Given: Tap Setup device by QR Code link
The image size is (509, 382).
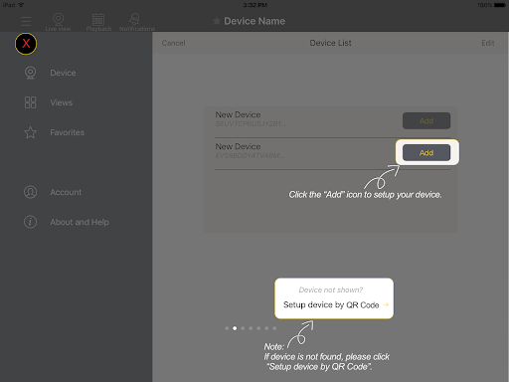Looking at the screenshot, I should point(331,304).
